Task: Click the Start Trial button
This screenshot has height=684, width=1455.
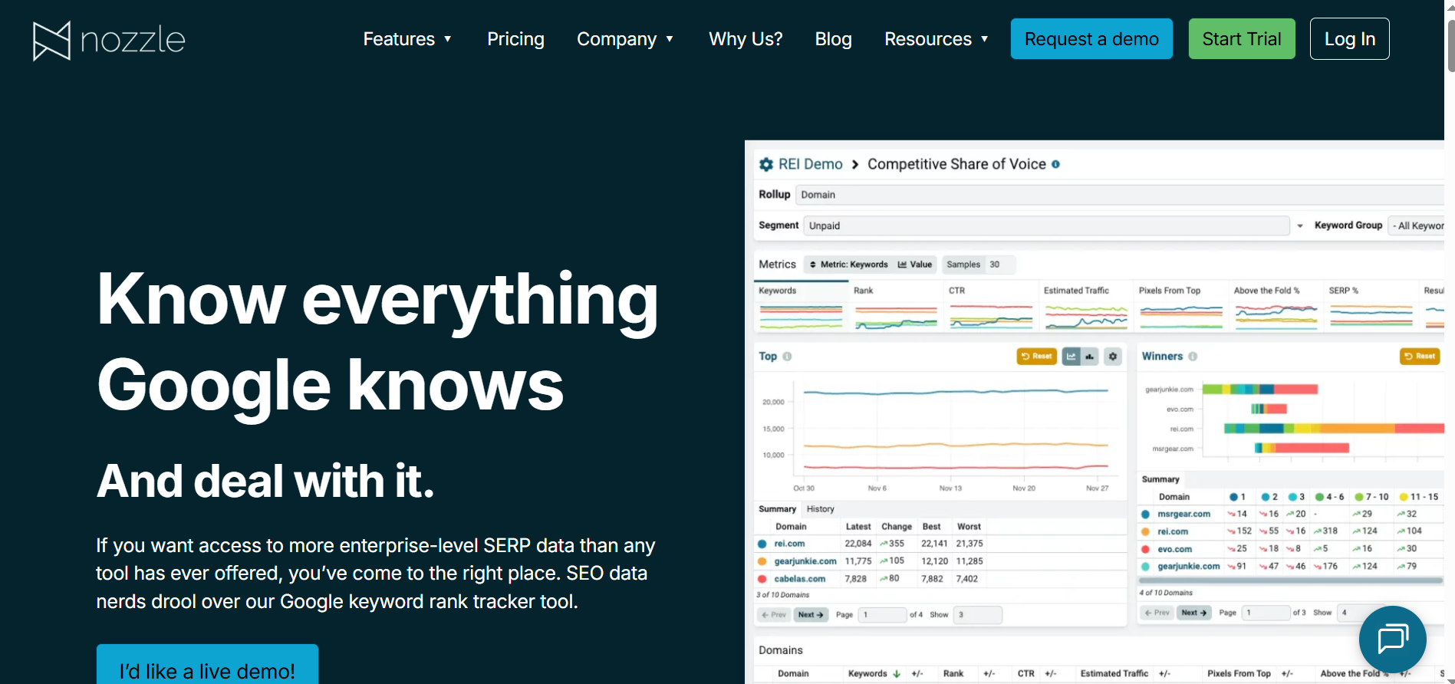Action: [x=1242, y=39]
